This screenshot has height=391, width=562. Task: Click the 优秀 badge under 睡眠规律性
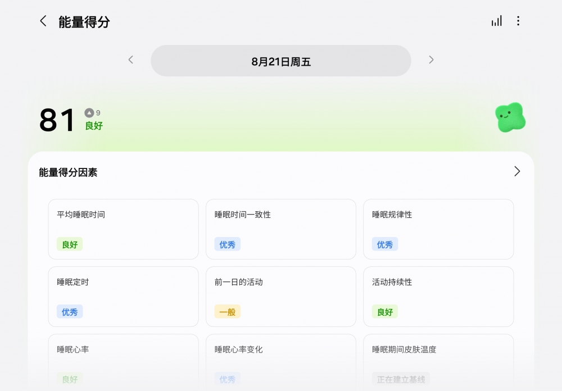pos(385,244)
